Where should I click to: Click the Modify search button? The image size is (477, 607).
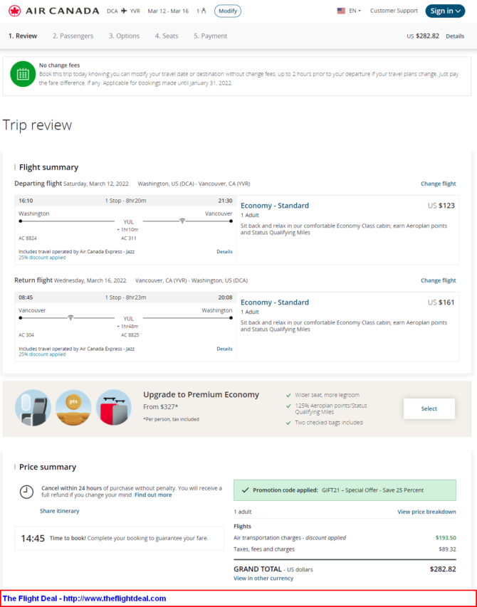(228, 11)
